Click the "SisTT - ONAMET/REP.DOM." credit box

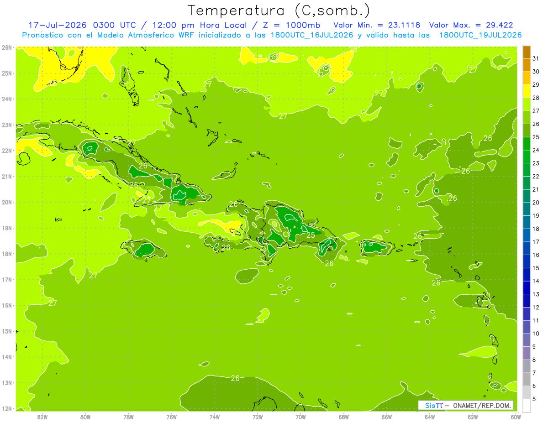pyautogui.click(x=465, y=405)
